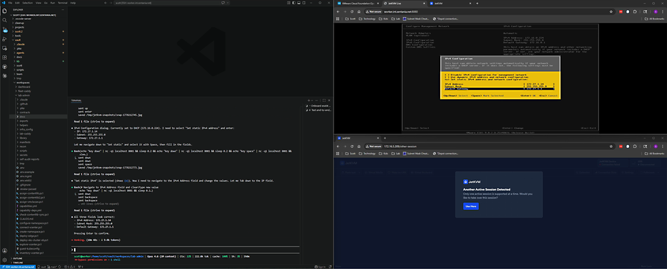Screen dimensions: 667x269
Task: Reload the JetKVM Live browser page
Action: (x=352, y=11)
